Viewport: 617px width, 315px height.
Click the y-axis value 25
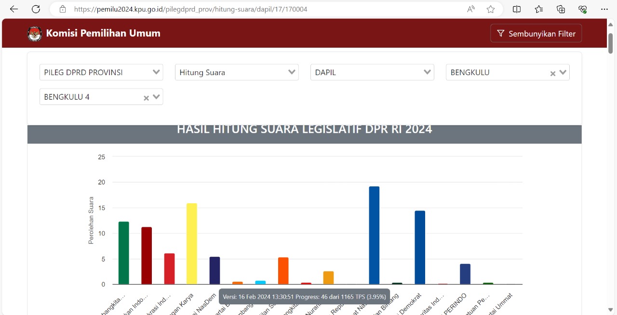(x=101, y=157)
